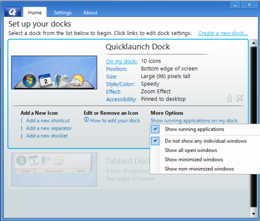Click the delete dock X icon

point(240,98)
